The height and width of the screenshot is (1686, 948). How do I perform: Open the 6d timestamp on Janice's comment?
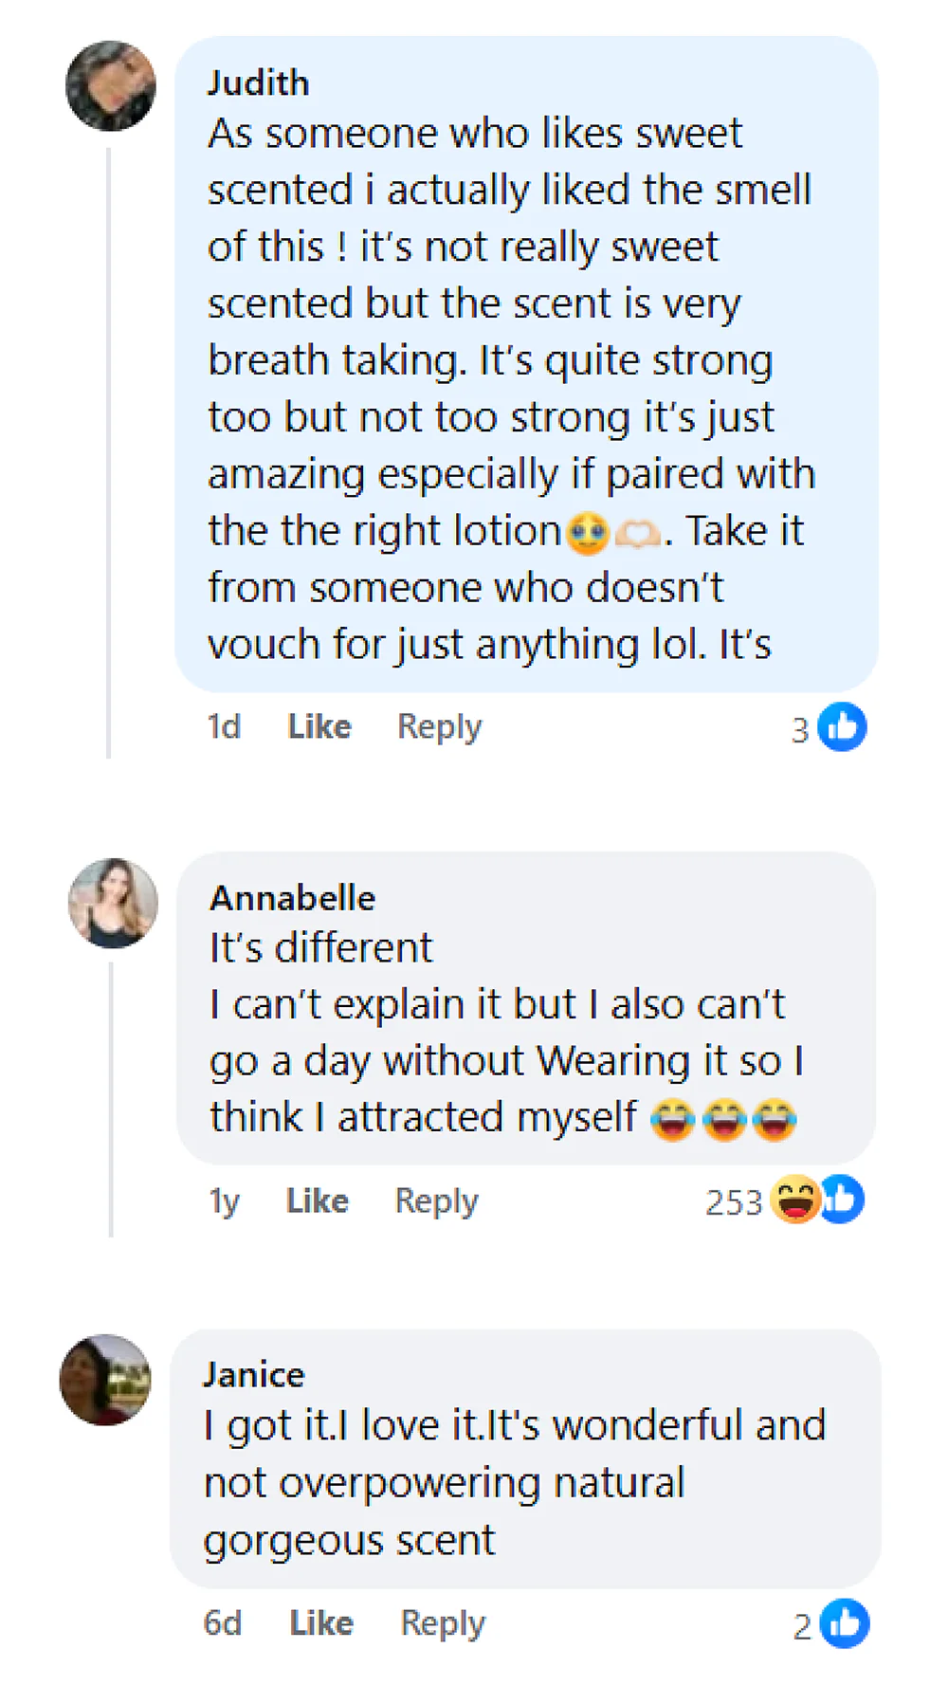coord(223,1622)
